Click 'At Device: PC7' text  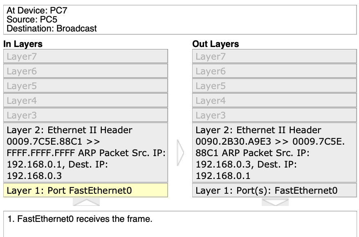(x=37, y=11)
